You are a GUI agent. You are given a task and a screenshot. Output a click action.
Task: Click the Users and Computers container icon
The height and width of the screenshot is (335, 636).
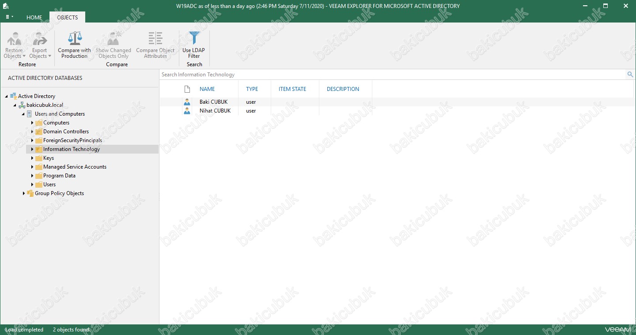30,114
